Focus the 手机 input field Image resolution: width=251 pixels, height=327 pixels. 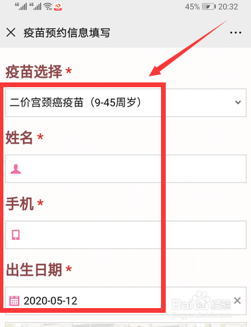tap(126, 234)
